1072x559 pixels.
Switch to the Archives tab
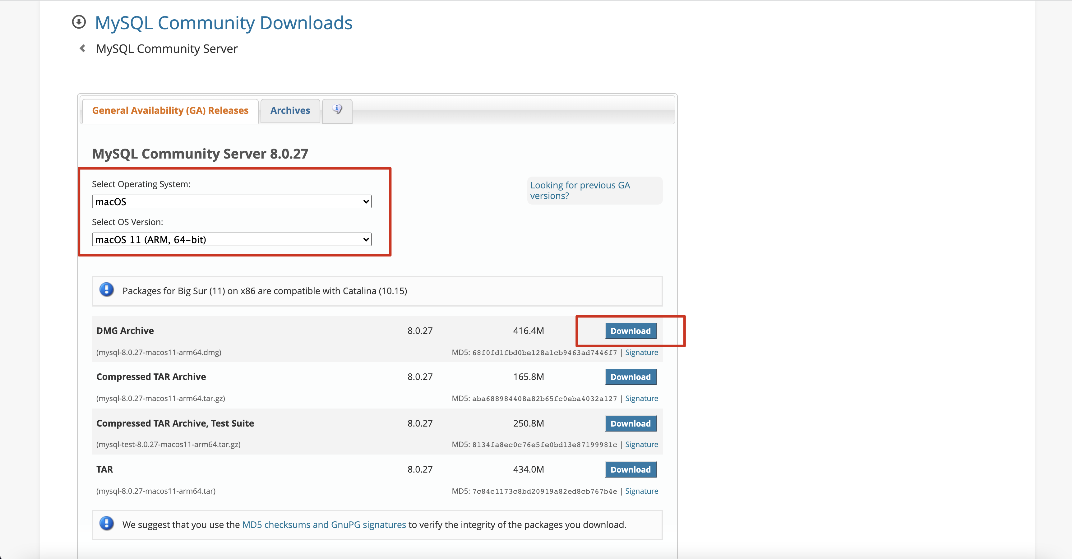[x=290, y=111]
